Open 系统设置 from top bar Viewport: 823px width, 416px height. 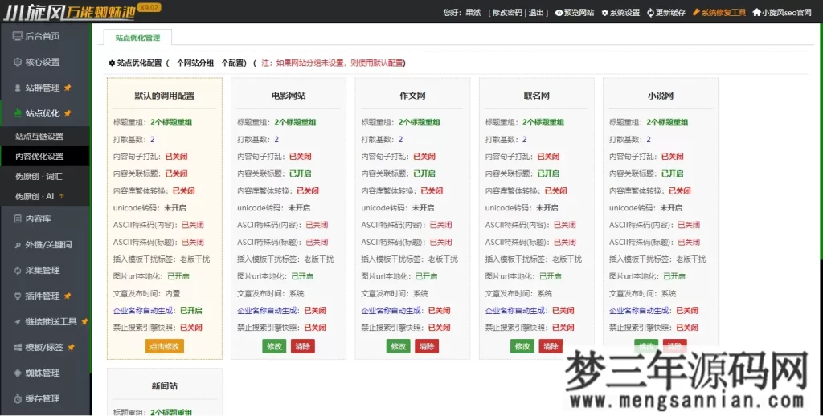click(x=620, y=13)
